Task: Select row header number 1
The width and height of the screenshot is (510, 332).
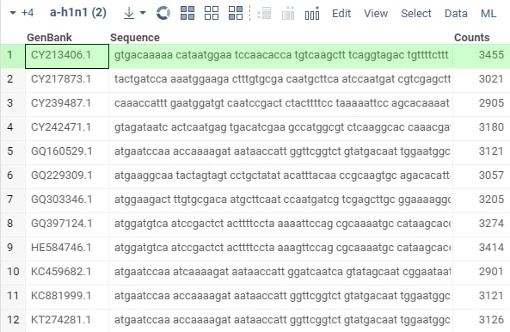Action: (13, 56)
